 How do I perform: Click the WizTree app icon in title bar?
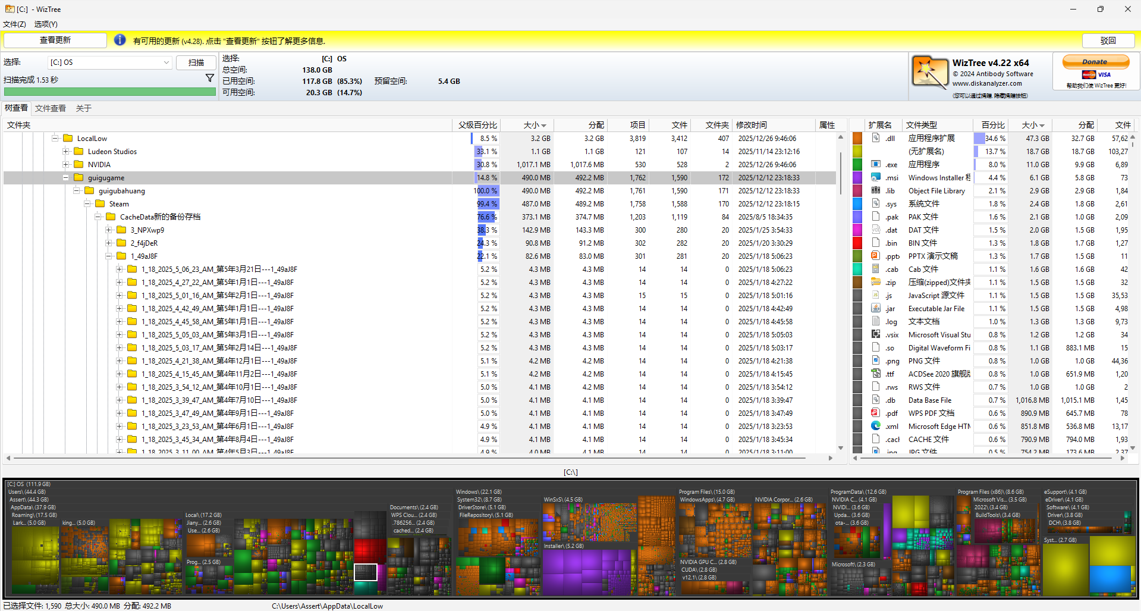(10, 9)
